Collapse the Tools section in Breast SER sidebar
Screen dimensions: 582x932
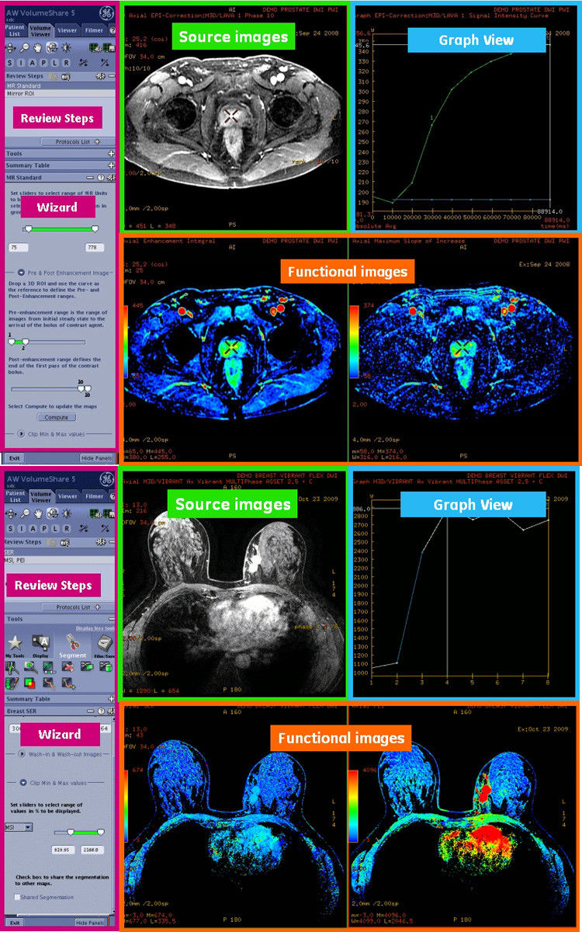[x=111, y=619]
